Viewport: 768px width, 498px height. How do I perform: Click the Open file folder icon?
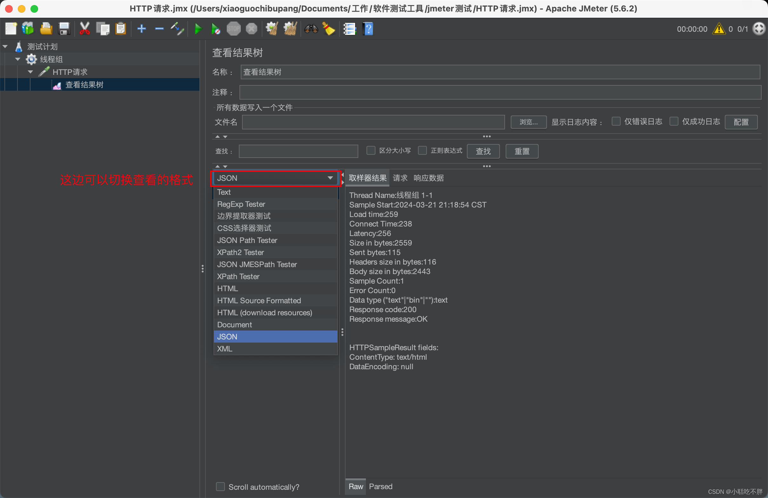click(x=46, y=29)
